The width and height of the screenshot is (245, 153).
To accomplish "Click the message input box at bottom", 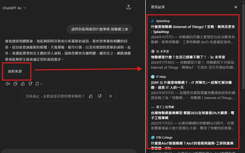I will [x=69, y=151].
